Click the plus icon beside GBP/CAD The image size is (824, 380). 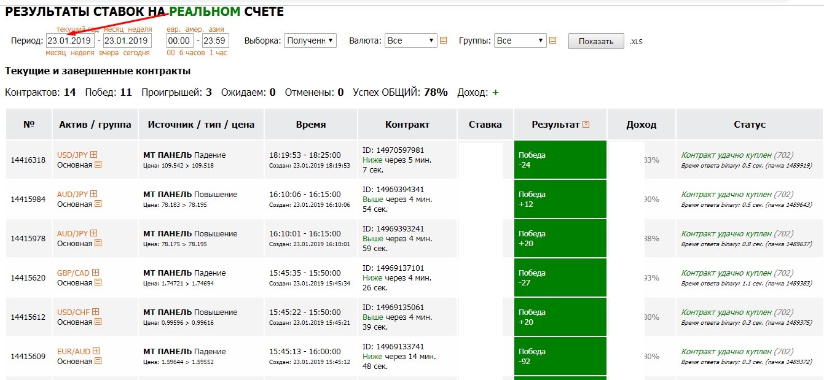tap(95, 273)
